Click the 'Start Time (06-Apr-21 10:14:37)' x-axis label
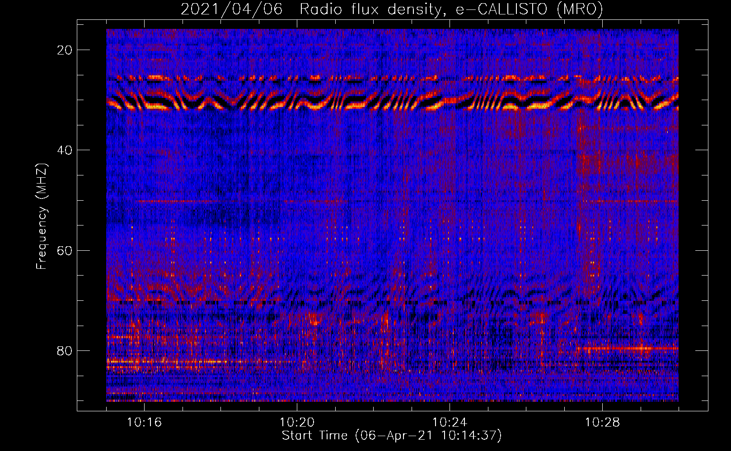This screenshot has height=451, width=731. coord(392,436)
